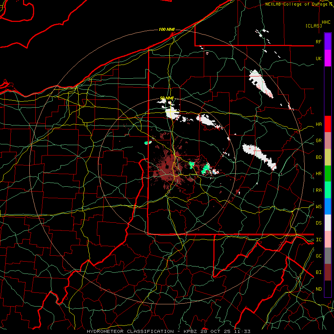Click the 'HHC' product code text

(326, 22)
